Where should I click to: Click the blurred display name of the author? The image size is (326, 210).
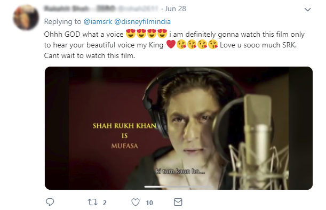point(79,9)
